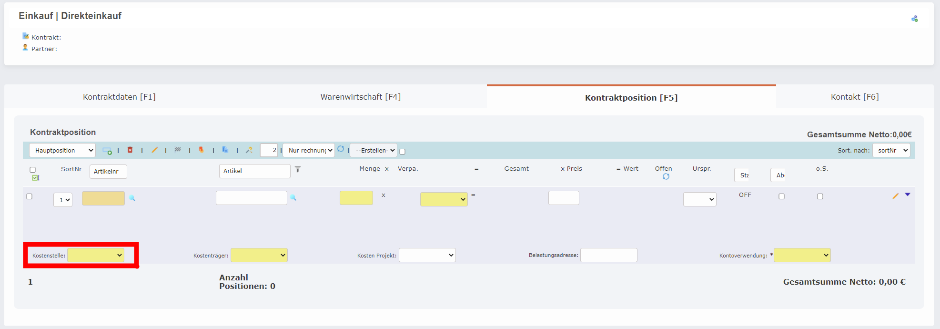This screenshot has width=940, height=329.
Task: Open the Hauptposition dropdown
Action: click(62, 150)
